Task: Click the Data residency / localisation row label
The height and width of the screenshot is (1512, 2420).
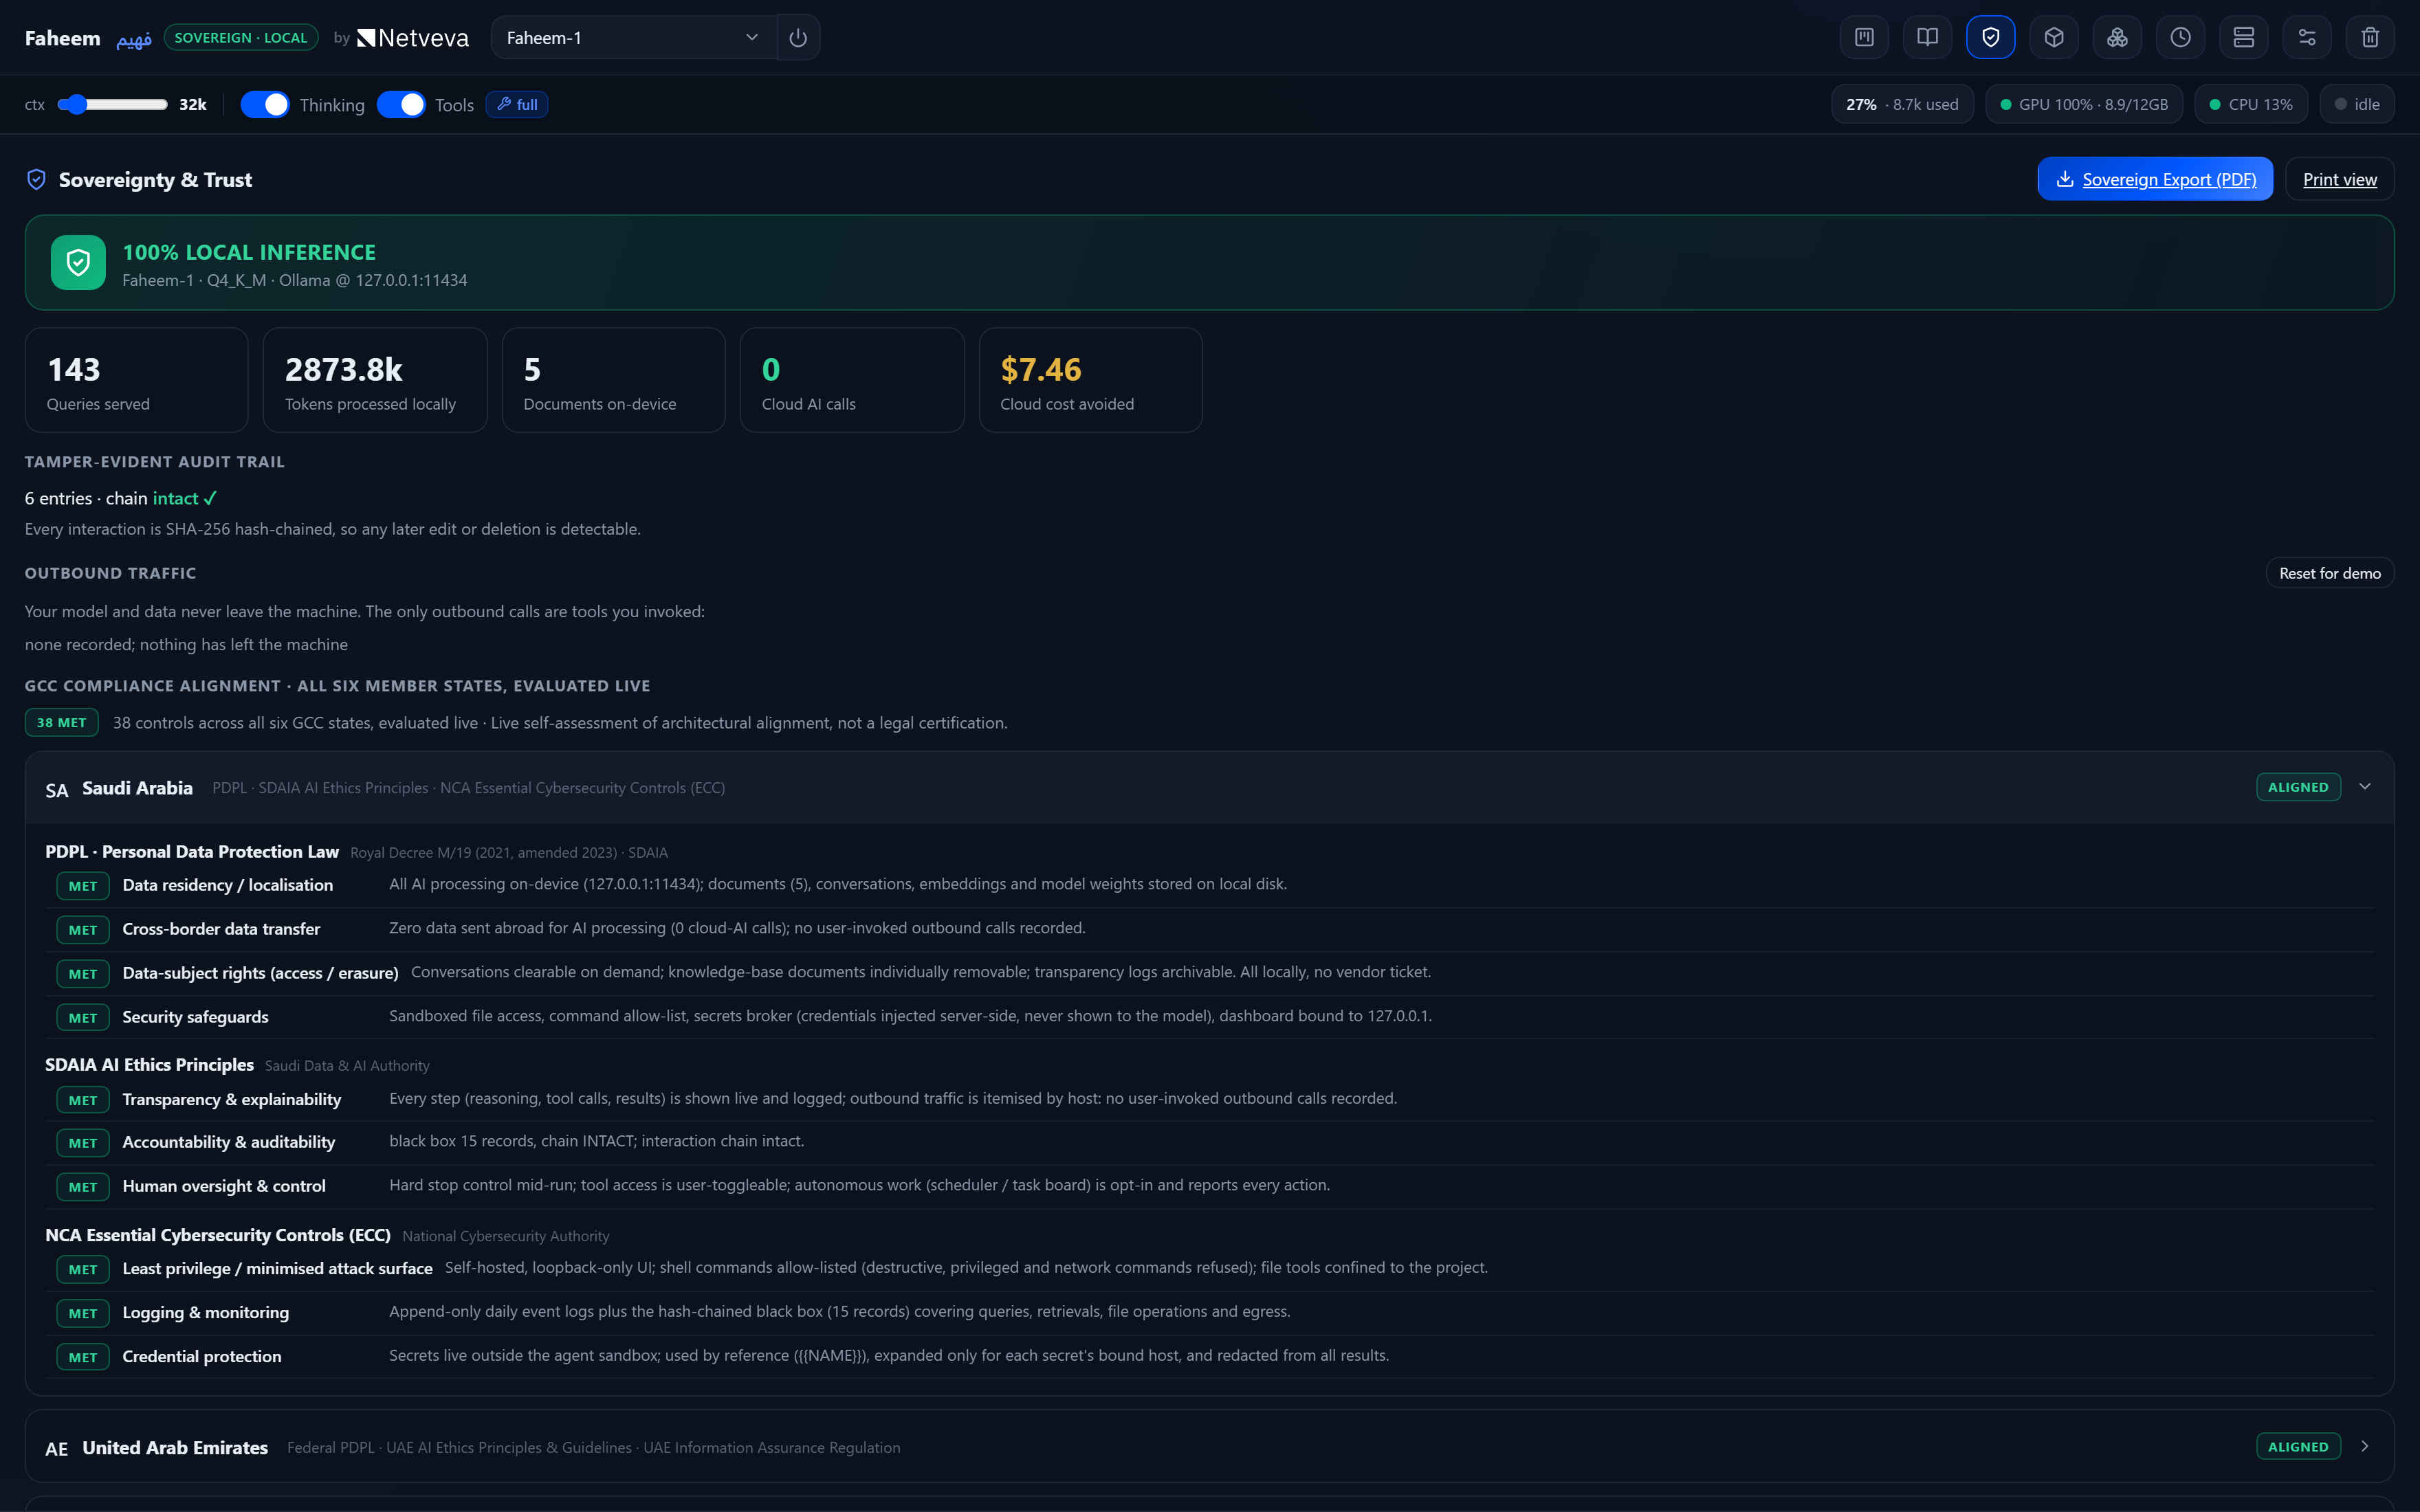Action: (x=228, y=885)
